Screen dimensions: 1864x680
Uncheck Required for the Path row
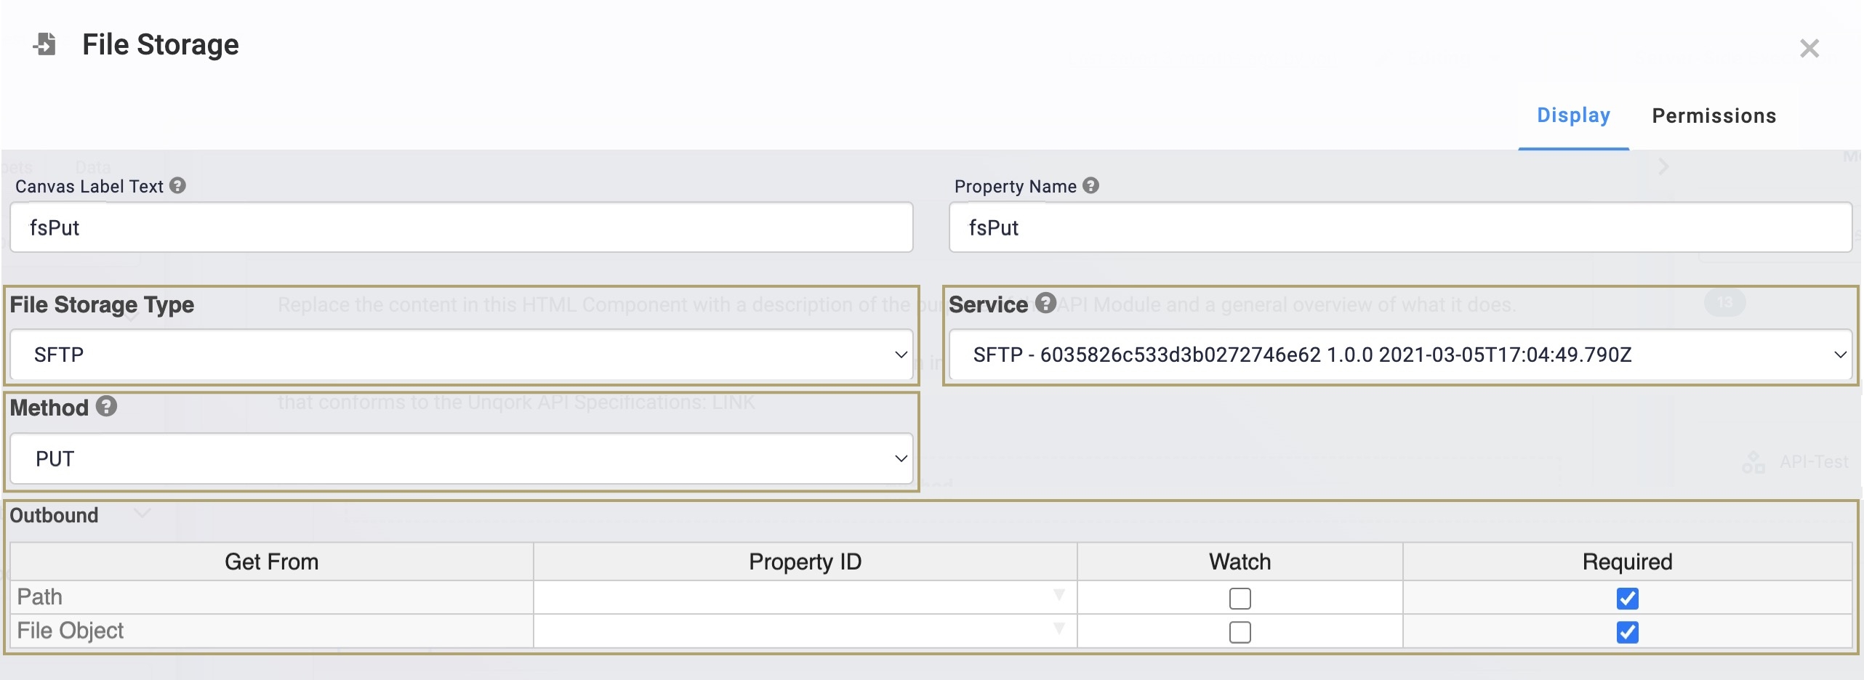tap(1627, 599)
